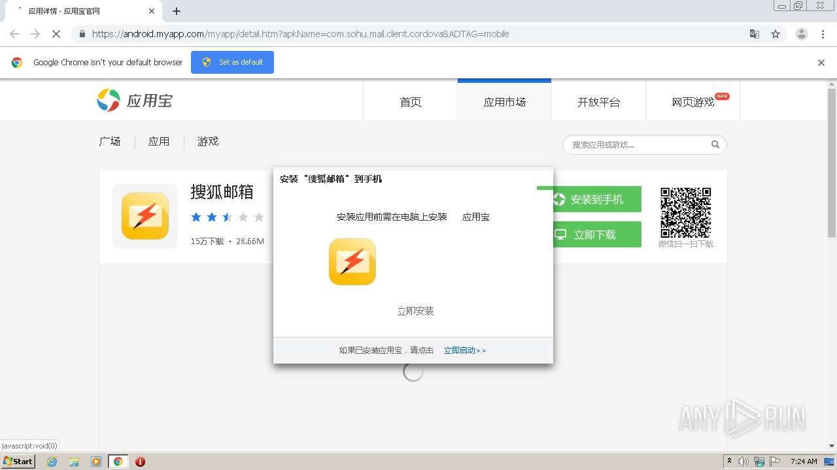Image resolution: width=837 pixels, height=470 pixels.
Task: Click the 搜狐邮箱 icon inside the dialog
Action: [x=352, y=262]
